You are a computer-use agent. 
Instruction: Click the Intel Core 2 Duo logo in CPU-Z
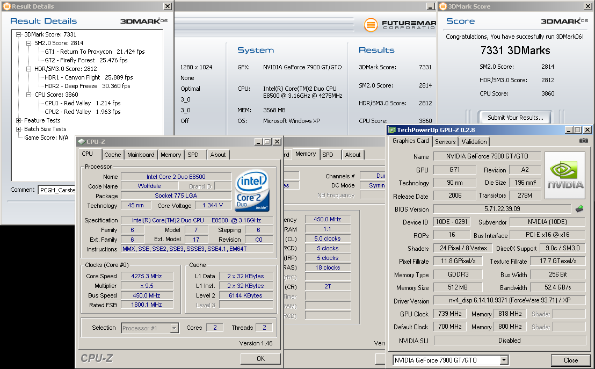pyautogui.click(x=252, y=190)
